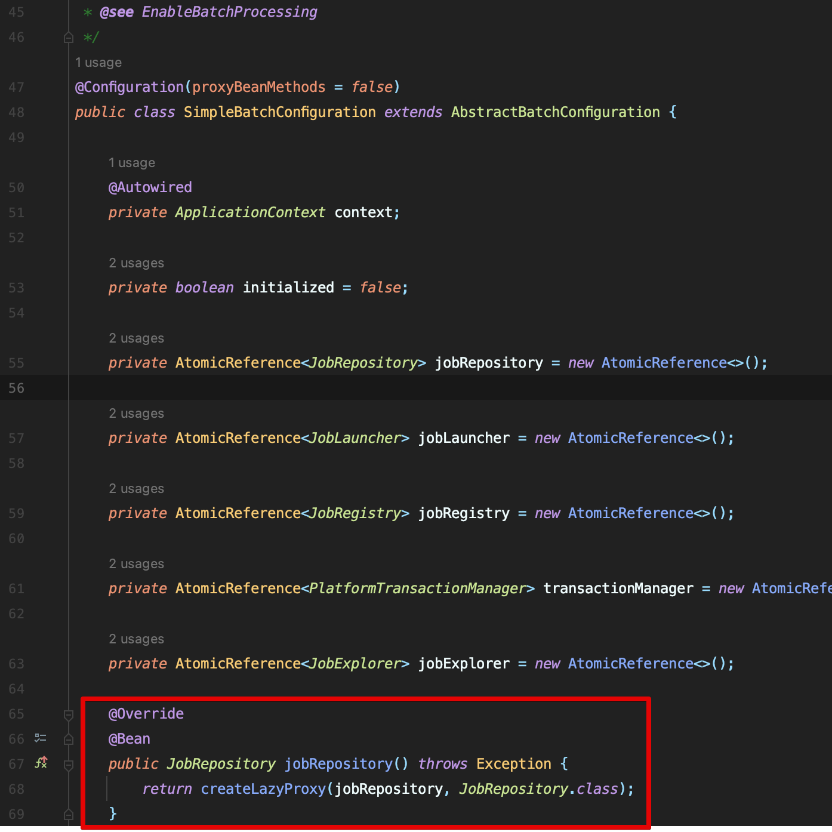The width and height of the screenshot is (832, 832).
Task: Click the AbstractBatchConfiguration superclass name
Action: (x=556, y=112)
